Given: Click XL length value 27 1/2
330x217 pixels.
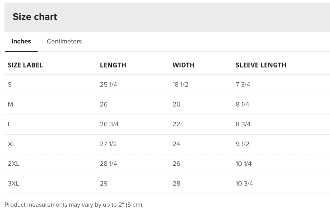Looking at the screenshot, I should coord(108,144).
